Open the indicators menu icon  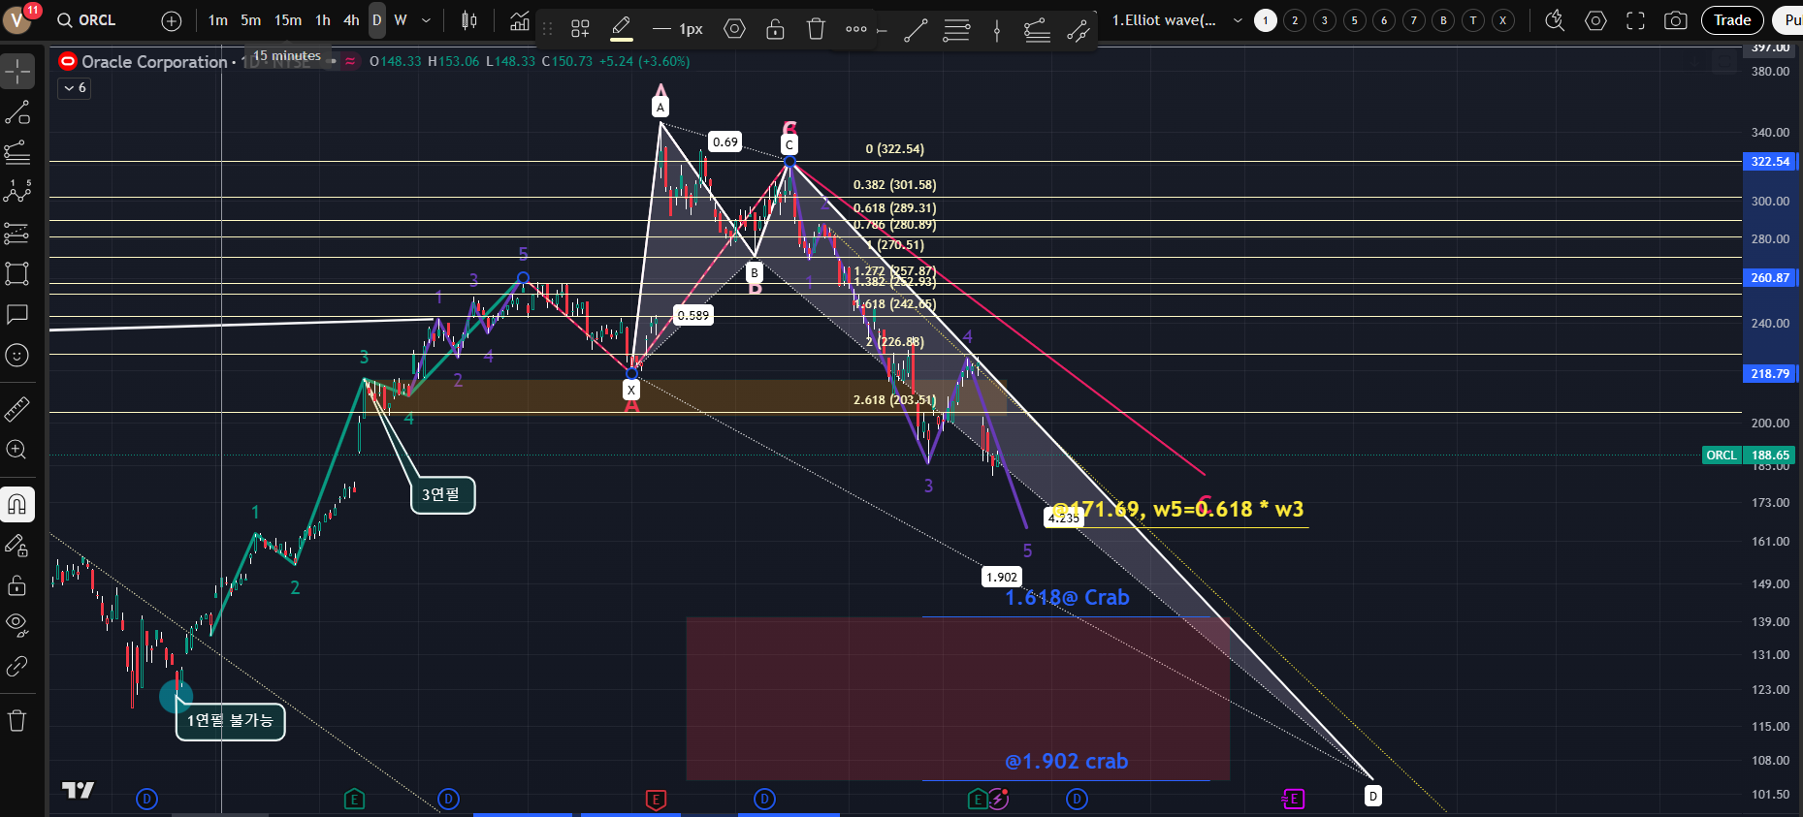tap(520, 20)
